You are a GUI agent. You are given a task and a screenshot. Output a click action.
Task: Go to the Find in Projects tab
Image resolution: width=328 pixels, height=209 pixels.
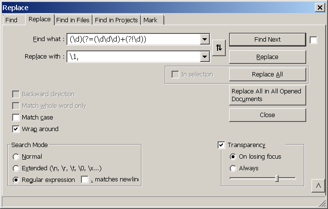pyautogui.click(x=116, y=20)
